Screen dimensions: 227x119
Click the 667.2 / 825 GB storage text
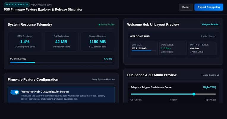pyautogui.click(x=139, y=48)
